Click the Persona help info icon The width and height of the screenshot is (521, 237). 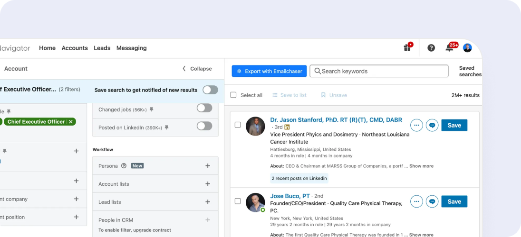pyautogui.click(x=124, y=166)
